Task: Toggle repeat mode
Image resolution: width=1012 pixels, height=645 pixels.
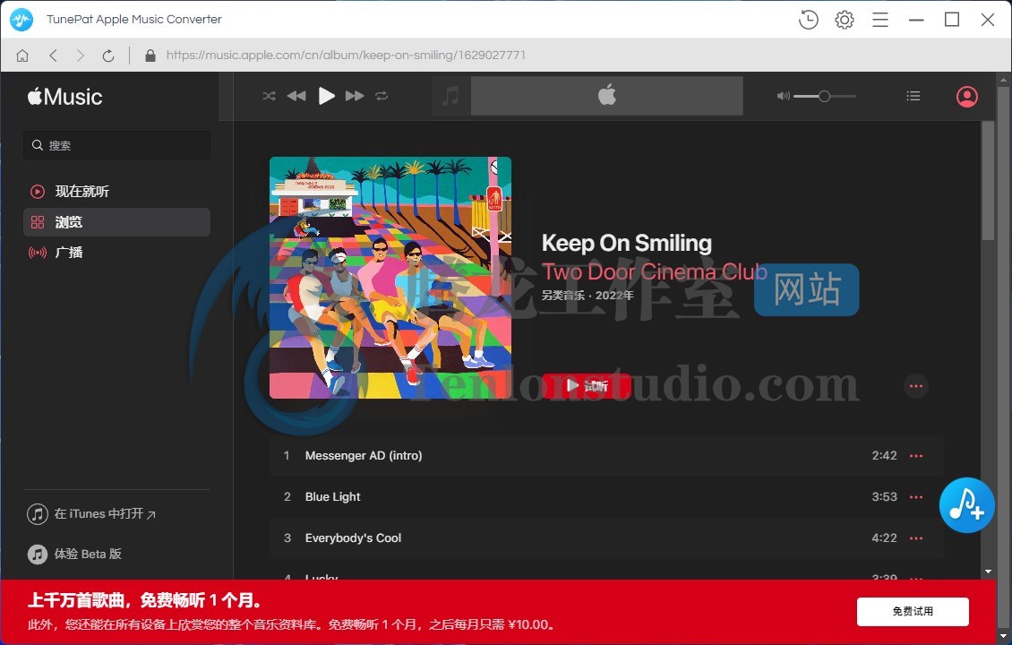Action: click(x=382, y=96)
